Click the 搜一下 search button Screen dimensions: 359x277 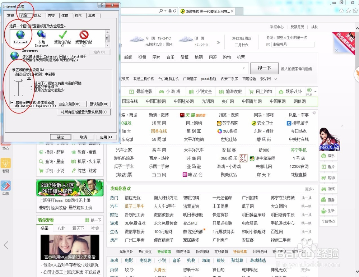click(x=264, y=68)
